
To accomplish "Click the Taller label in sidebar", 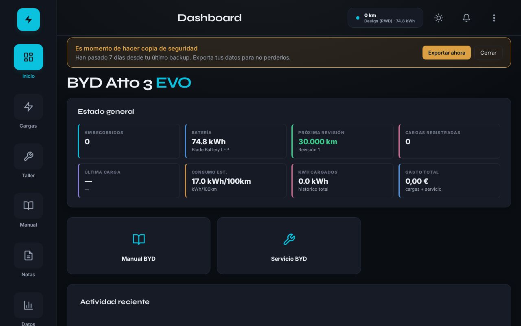I will point(28,176).
